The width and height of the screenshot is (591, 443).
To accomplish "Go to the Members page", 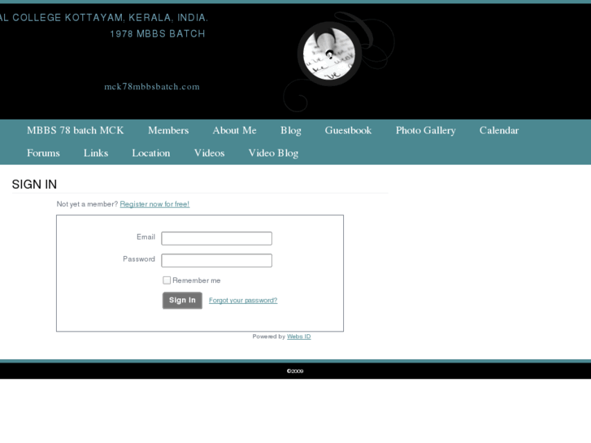I will 168,130.
